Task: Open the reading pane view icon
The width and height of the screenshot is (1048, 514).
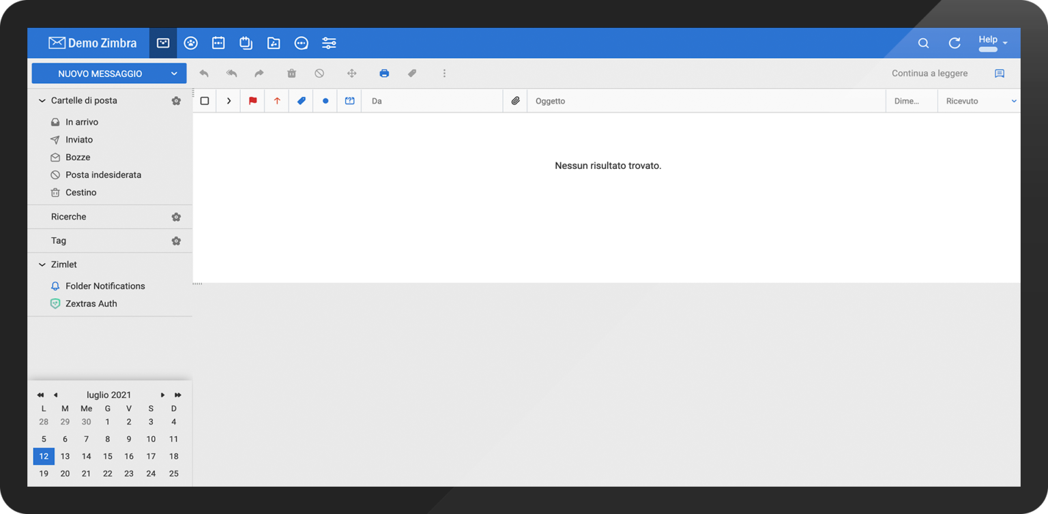Action: [1000, 74]
